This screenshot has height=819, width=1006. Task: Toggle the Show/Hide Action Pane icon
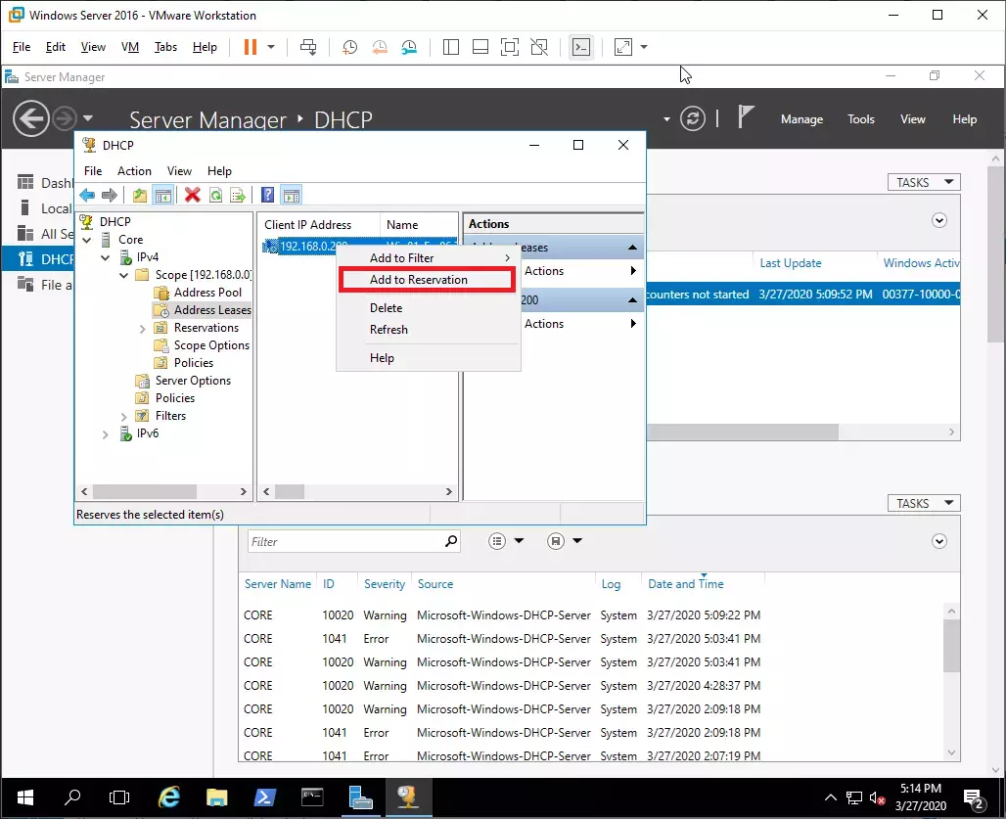pos(292,195)
